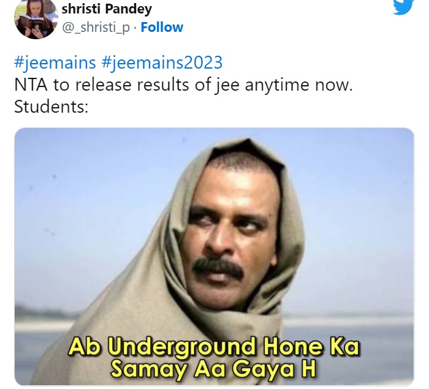Open the attached meme image
This screenshot has height=389, width=429.
(214, 256)
